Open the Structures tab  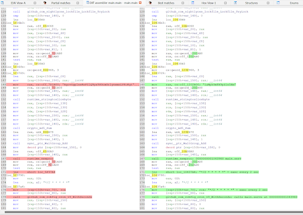coord(251,3)
